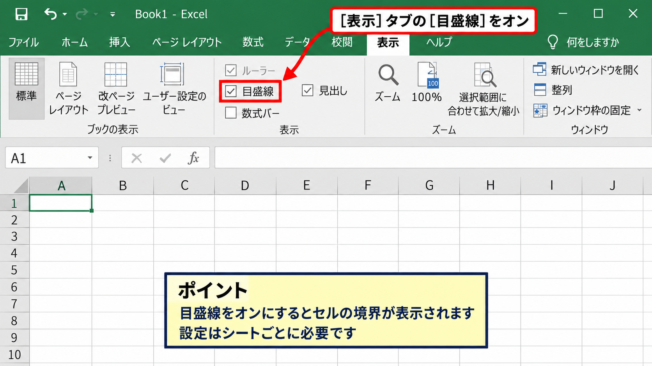
Task: Select column F header
Action: click(368, 186)
